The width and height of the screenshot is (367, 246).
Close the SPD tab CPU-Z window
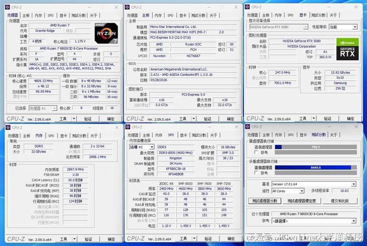(x=236, y=127)
